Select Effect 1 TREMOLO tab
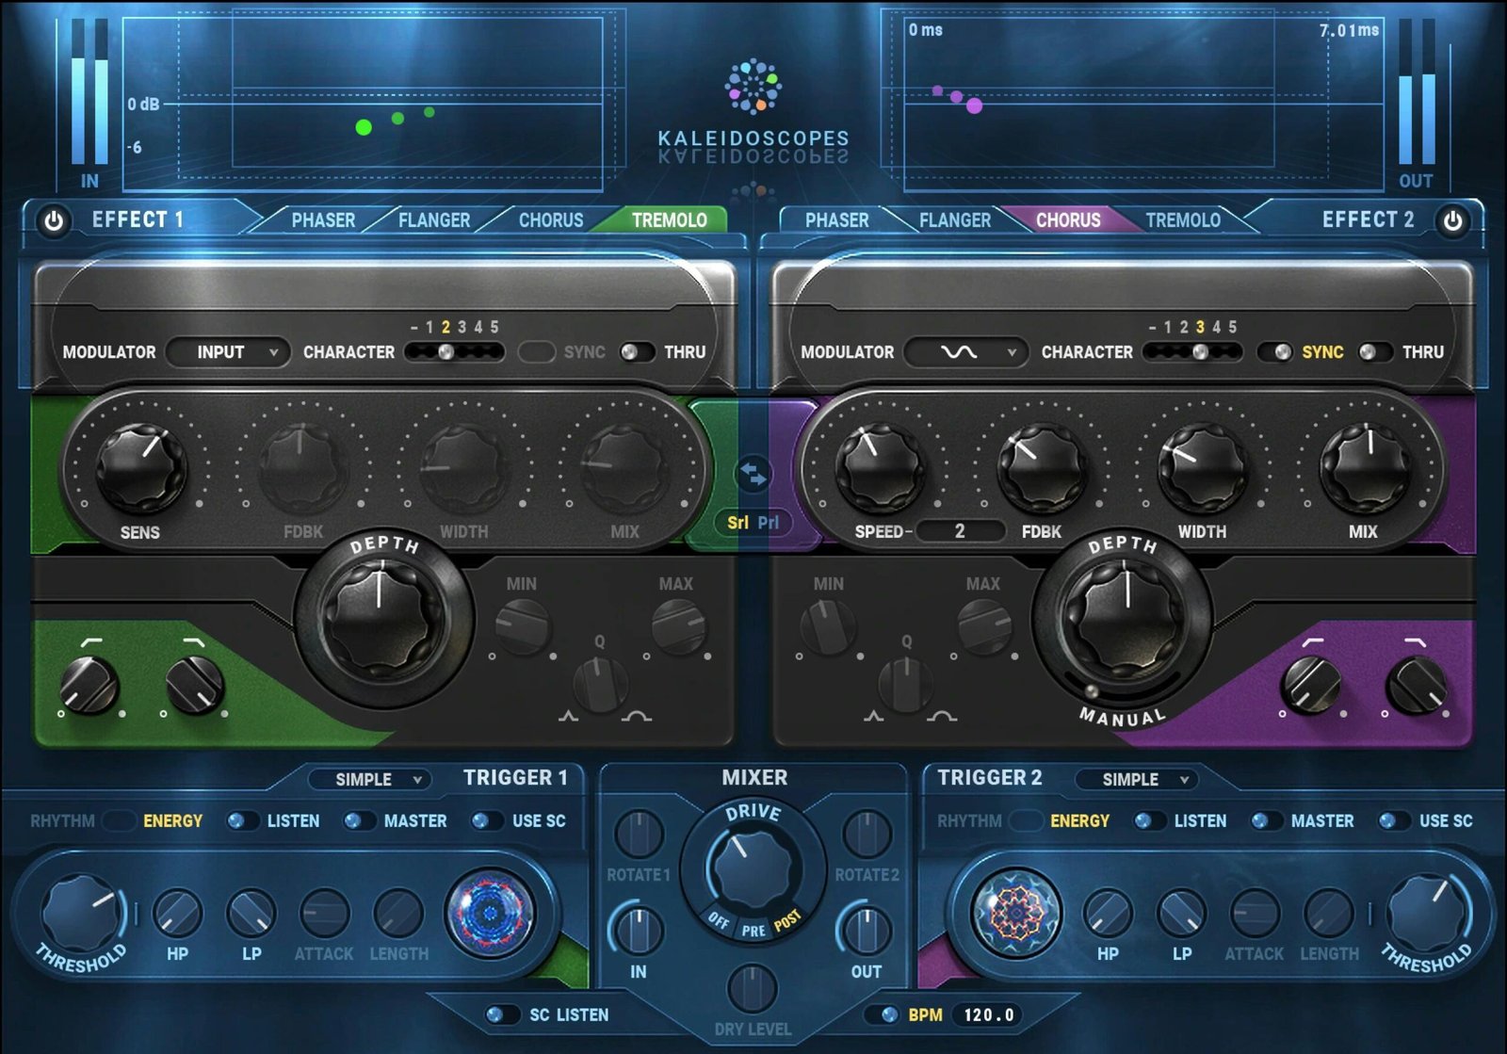Viewport: 1507px width, 1054px height. tap(669, 220)
